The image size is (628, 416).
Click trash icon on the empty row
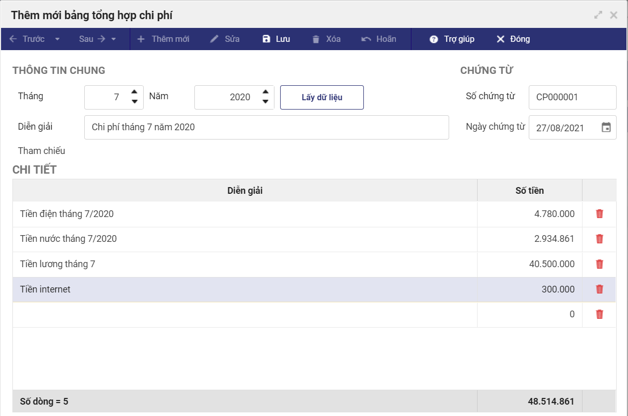tap(600, 314)
